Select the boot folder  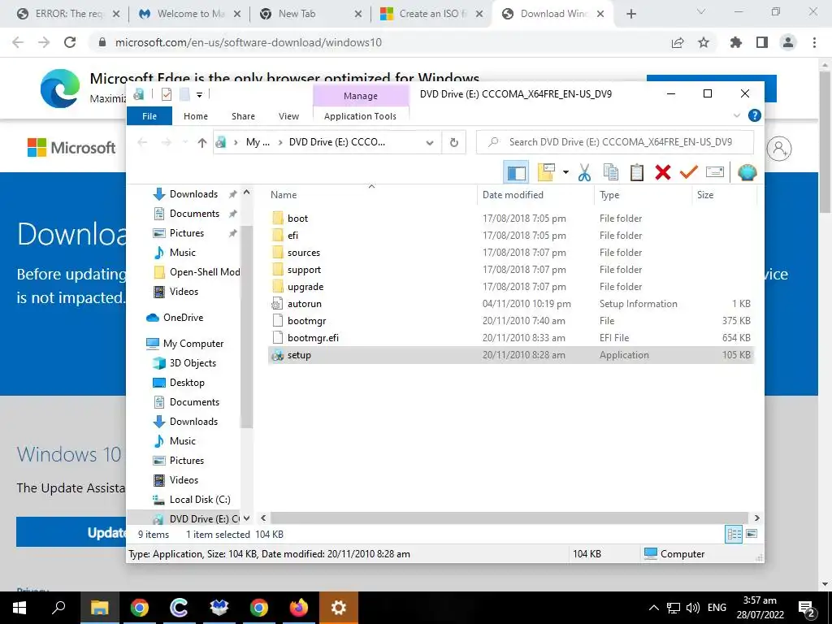tap(297, 218)
